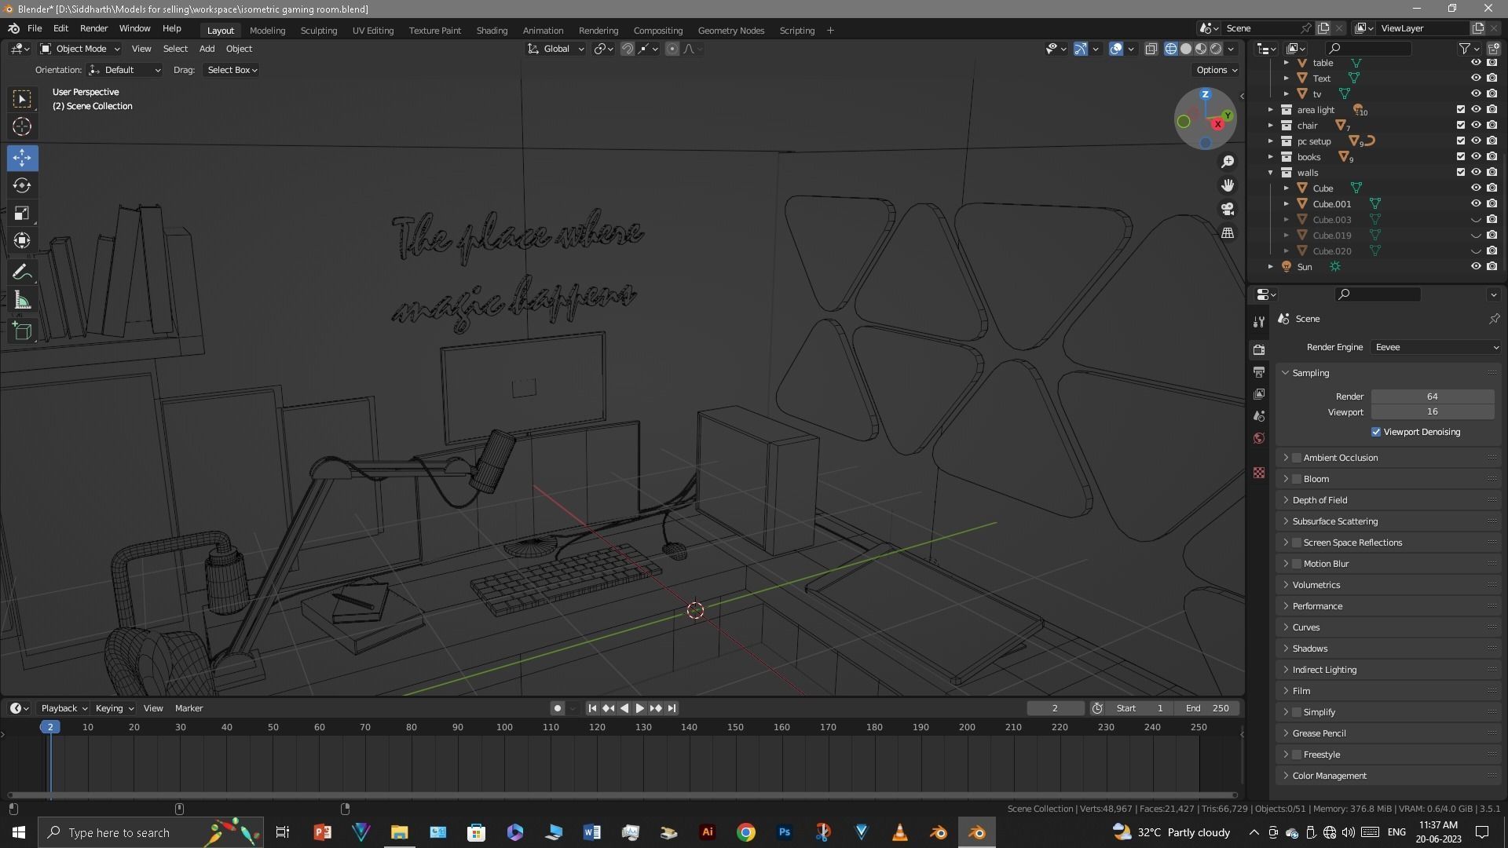Click the End frame field 250
This screenshot has width=1508, height=848.
1207,708
